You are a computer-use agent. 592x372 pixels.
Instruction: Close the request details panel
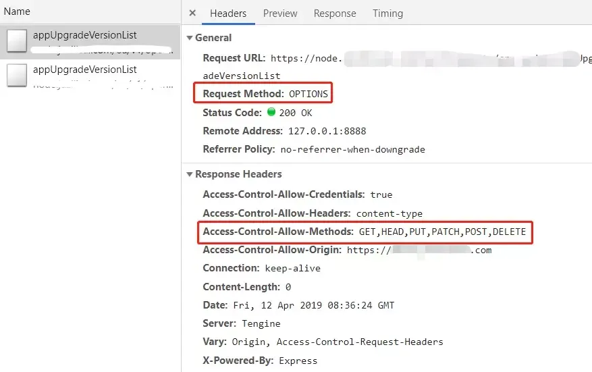[192, 14]
